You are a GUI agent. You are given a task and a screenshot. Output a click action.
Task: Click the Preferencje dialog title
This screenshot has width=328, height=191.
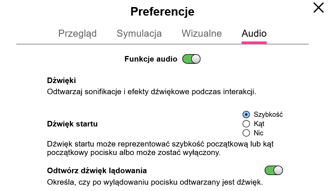(162, 11)
